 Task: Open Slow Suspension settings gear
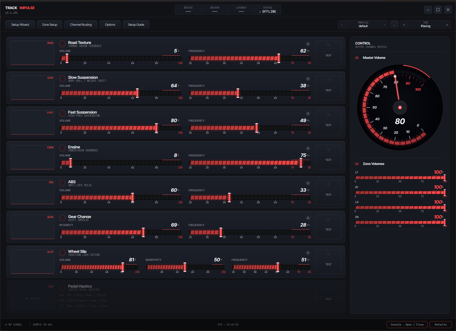pos(308,79)
